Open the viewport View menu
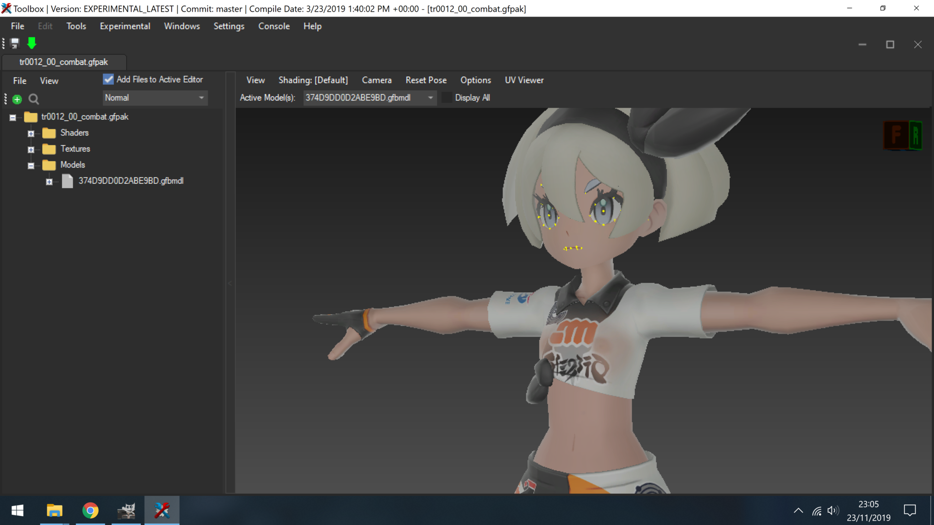 tap(255, 80)
